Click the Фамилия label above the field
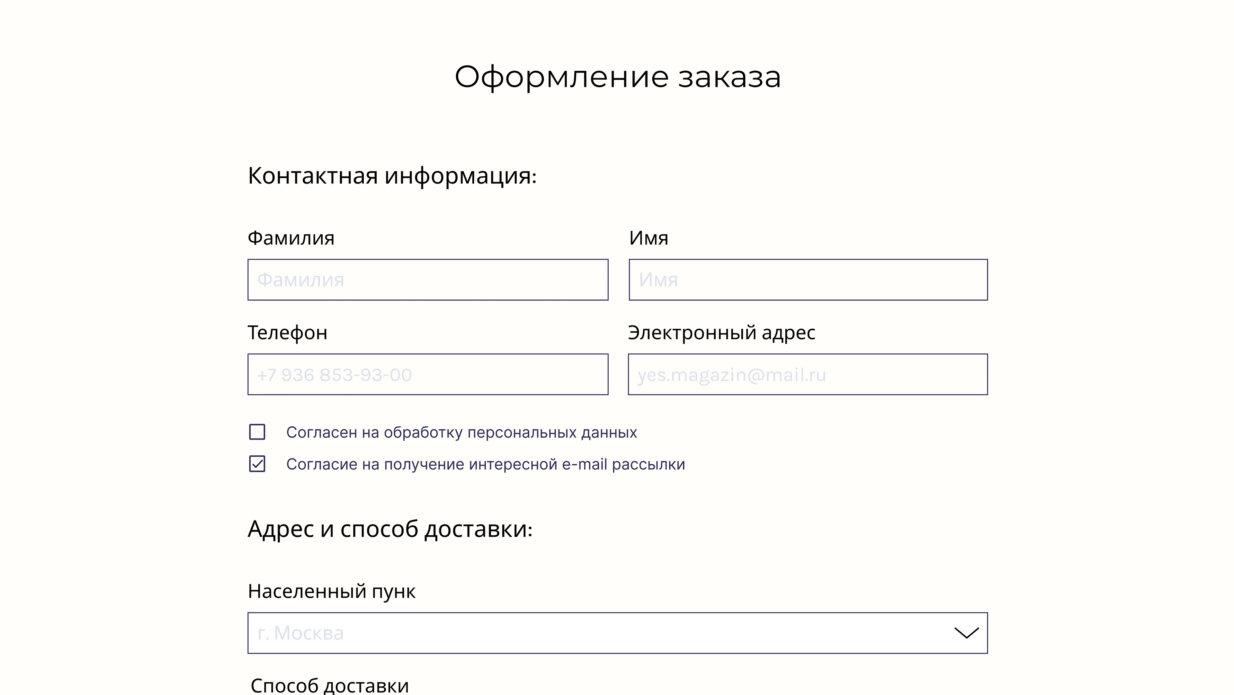 (x=291, y=238)
